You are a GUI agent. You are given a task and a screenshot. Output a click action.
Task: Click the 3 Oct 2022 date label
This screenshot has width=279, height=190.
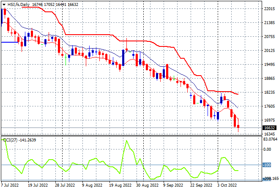coord(227,185)
